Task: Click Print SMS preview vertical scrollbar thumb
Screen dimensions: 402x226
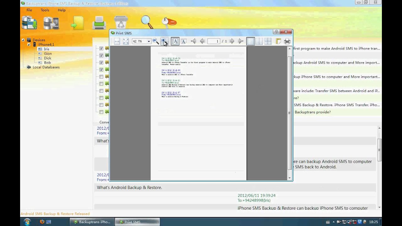Action: [290, 114]
